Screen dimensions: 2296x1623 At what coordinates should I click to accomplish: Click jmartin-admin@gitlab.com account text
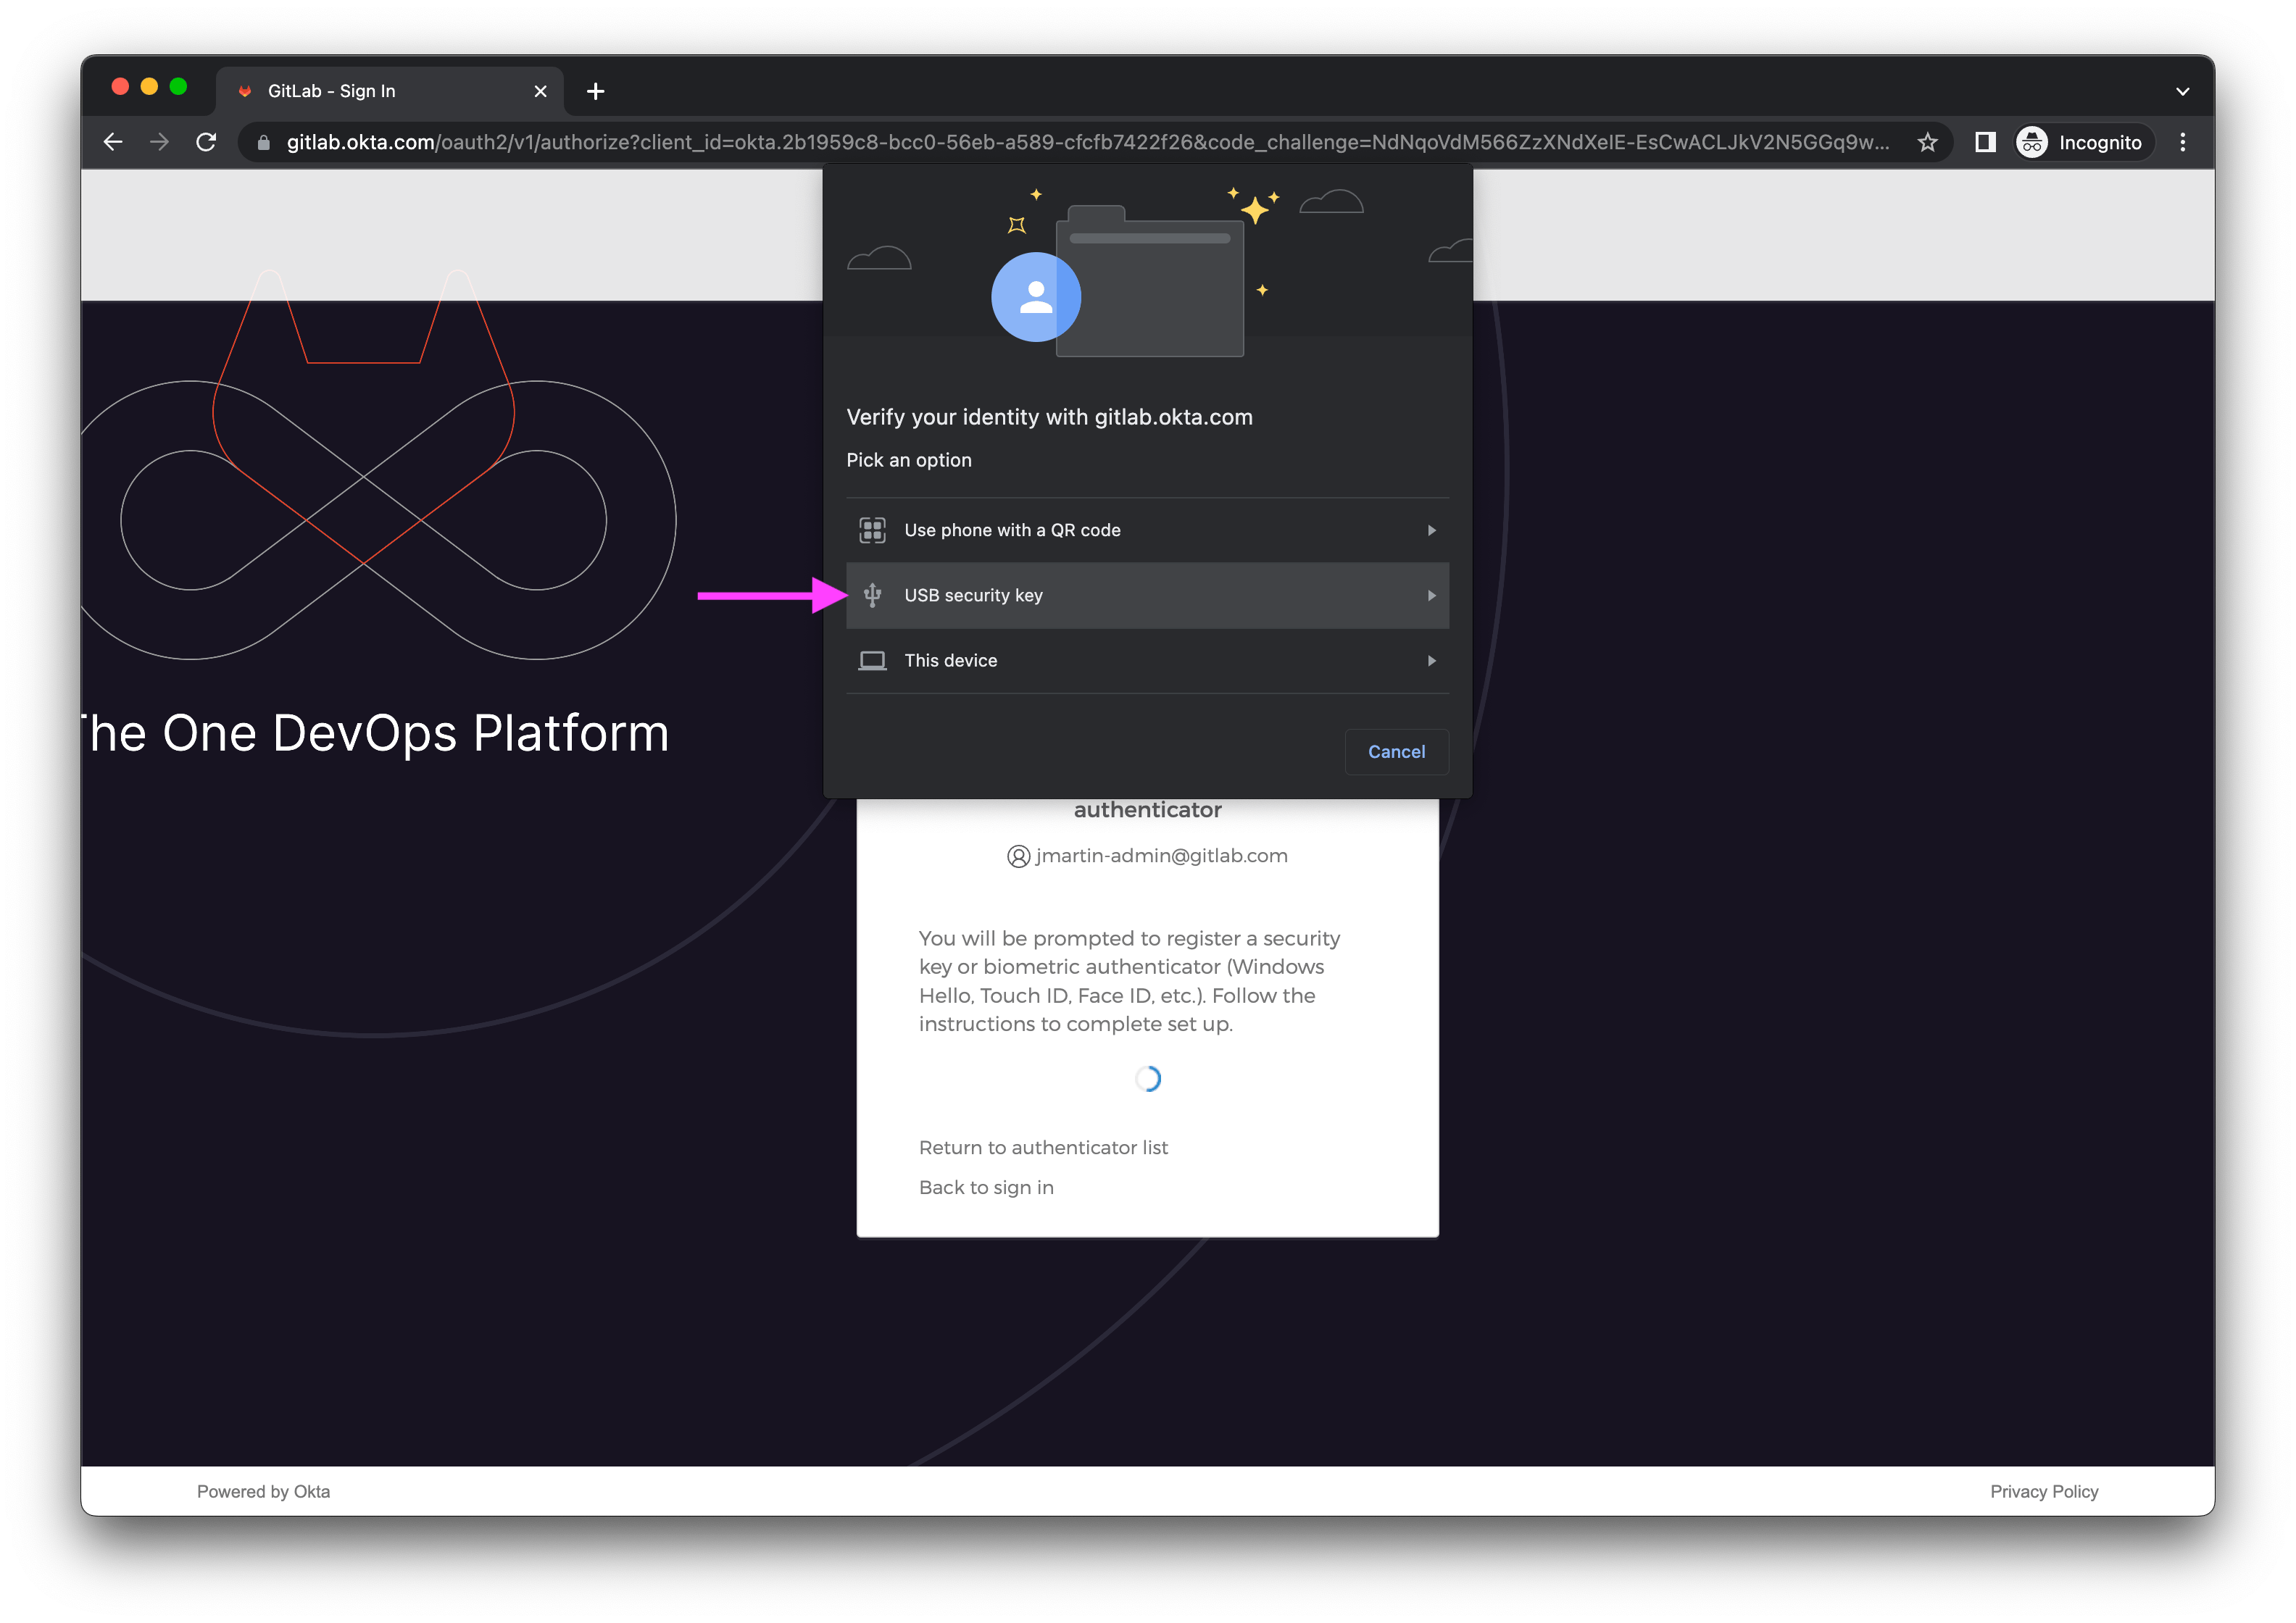pyautogui.click(x=1161, y=855)
